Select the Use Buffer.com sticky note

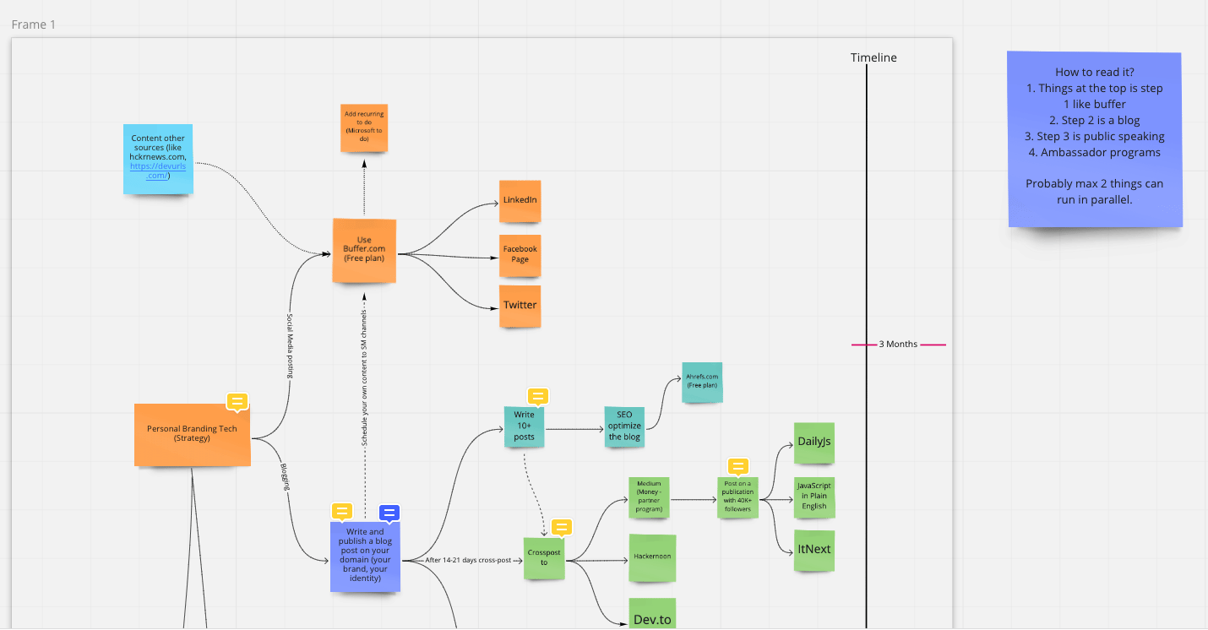pyautogui.click(x=364, y=250)
